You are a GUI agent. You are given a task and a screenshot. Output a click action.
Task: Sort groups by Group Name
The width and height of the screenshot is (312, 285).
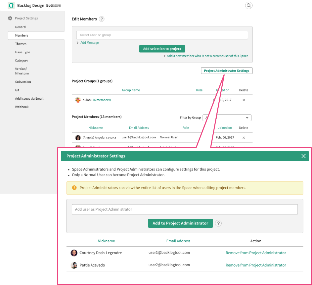pos(131,90)
